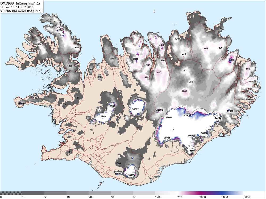266x199 pixels.
Task: Click the snow value '252'
Action: point(191,81)
